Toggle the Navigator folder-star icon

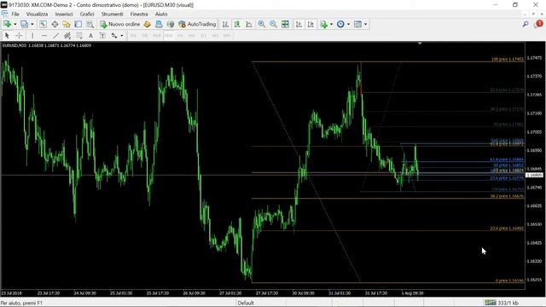[67, 24]
